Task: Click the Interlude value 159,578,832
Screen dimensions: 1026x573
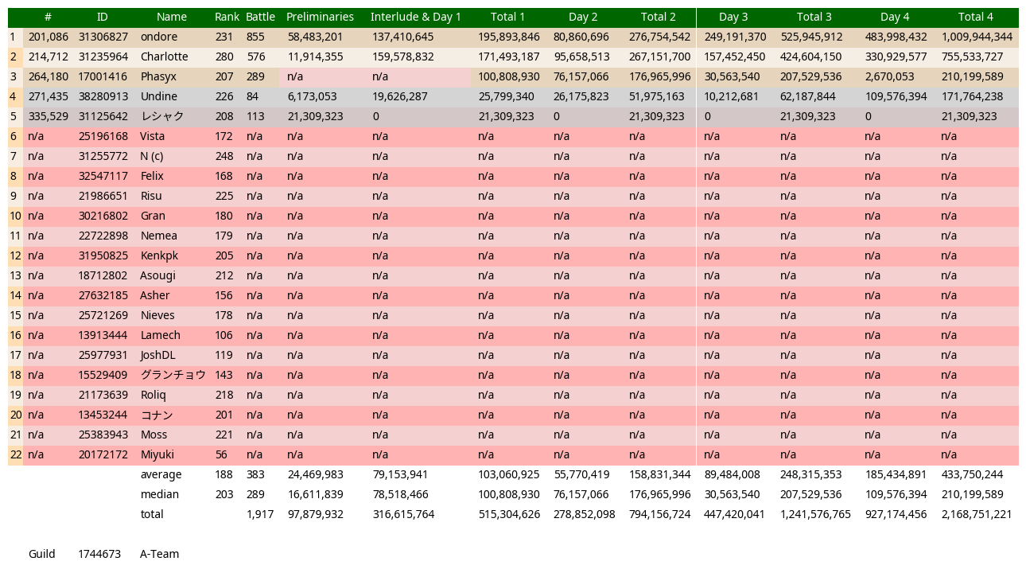Action: pyautogui.click(x=403, y=57)
